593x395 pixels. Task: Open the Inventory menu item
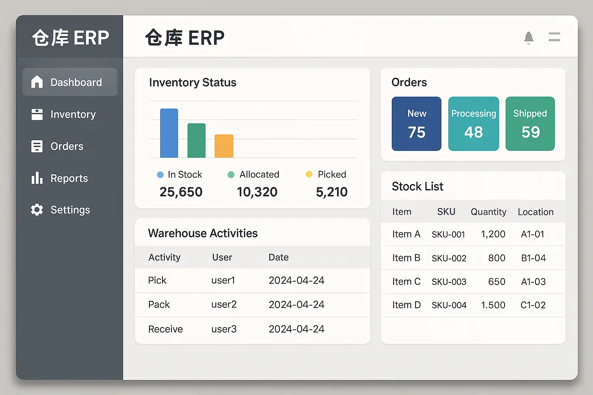(x=73, y=115)
